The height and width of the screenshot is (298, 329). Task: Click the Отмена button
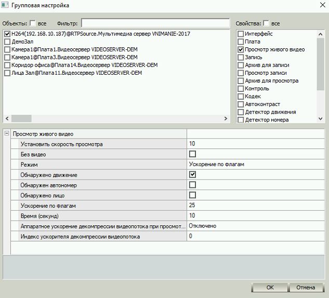tap(306, 287)
